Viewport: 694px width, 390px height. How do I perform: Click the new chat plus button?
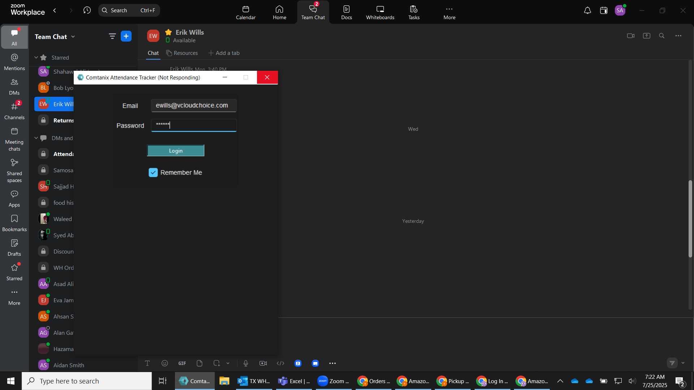(126, 36)
